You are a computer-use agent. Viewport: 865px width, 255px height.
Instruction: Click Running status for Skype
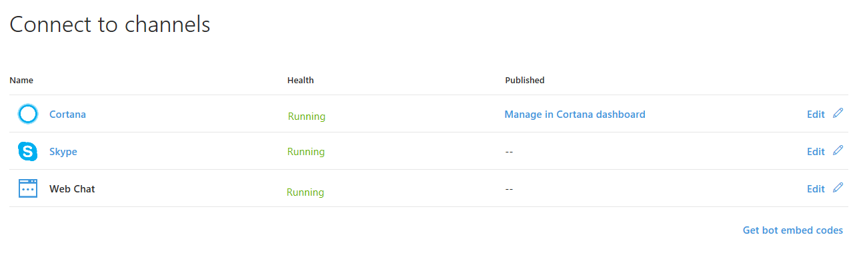tap(306, 152)
